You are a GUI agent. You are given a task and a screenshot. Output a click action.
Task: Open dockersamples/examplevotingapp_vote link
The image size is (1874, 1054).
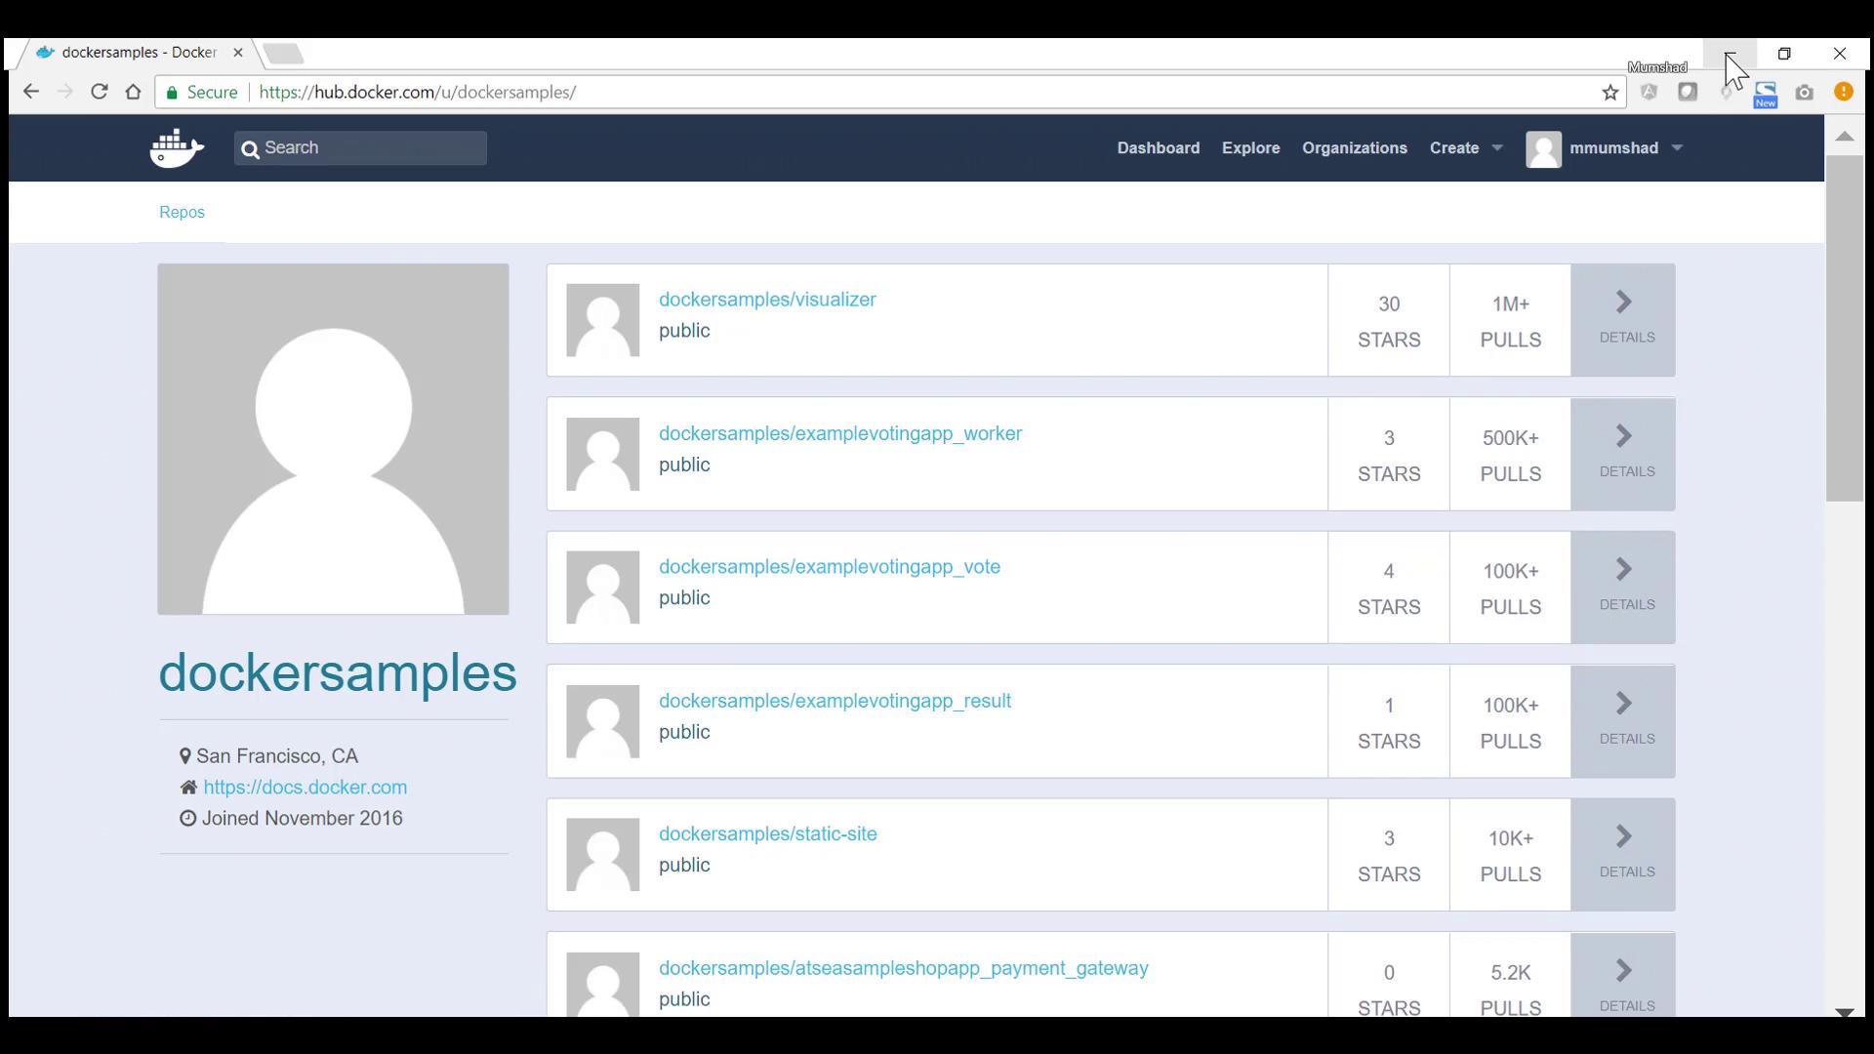(829, 567)
